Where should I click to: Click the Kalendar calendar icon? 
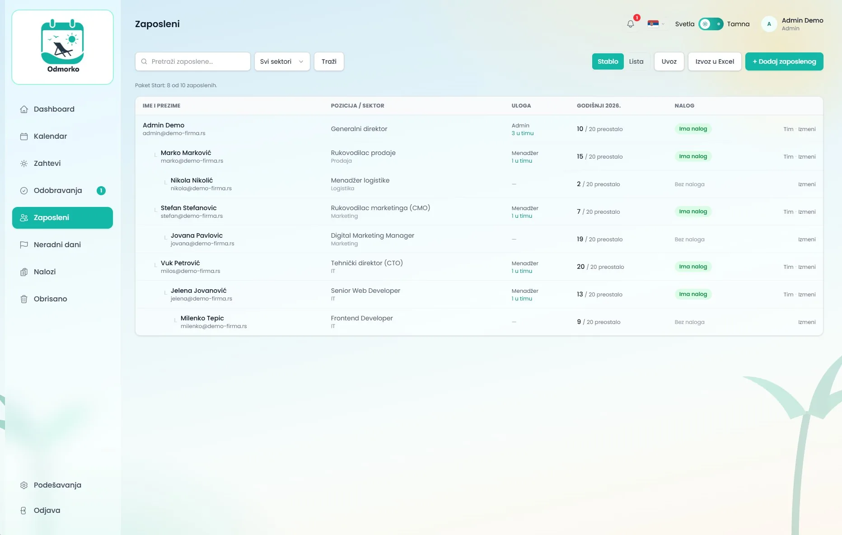pyautogui.click(x=24, y=136)
